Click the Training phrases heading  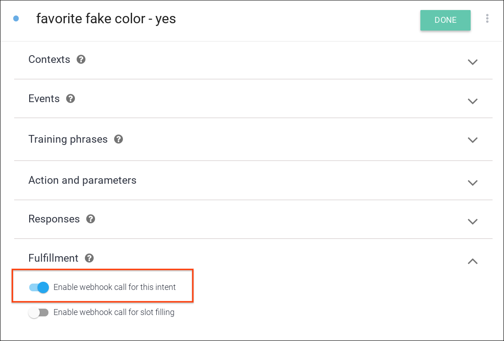68,139
